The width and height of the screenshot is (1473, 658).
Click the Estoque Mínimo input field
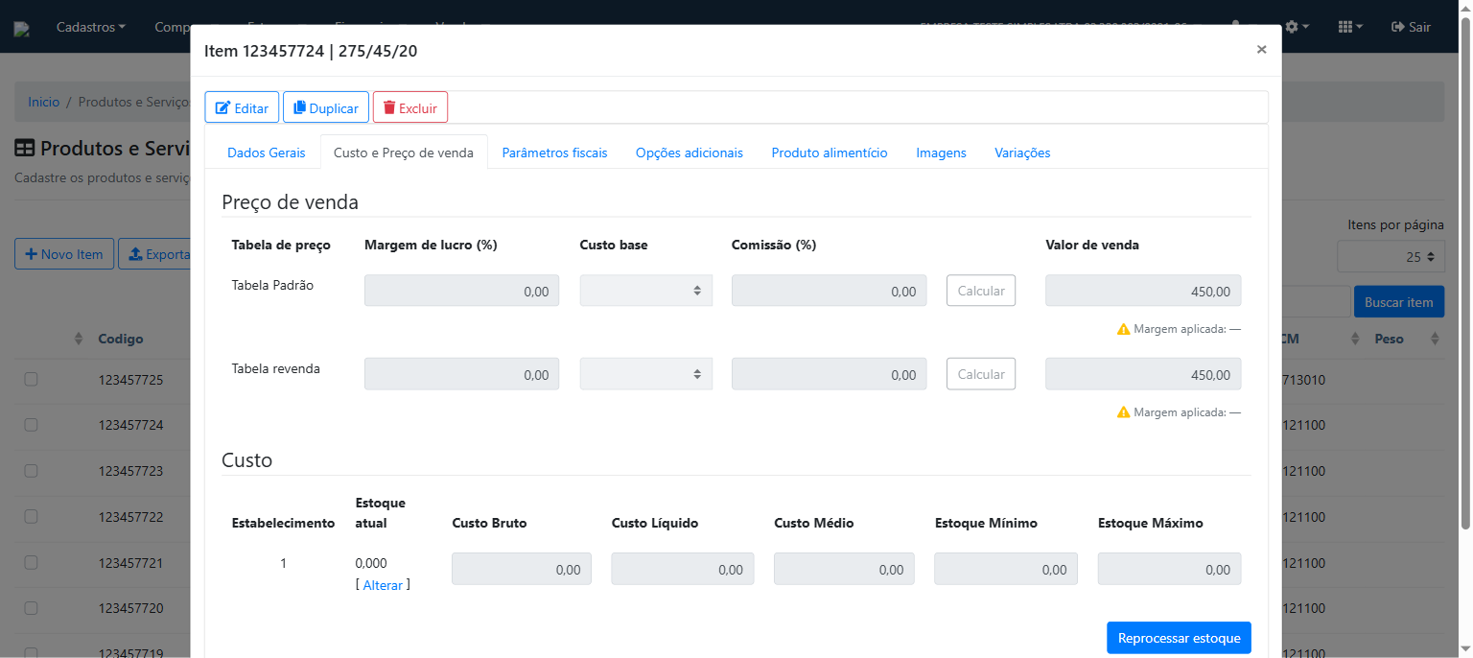(1006, 569)
